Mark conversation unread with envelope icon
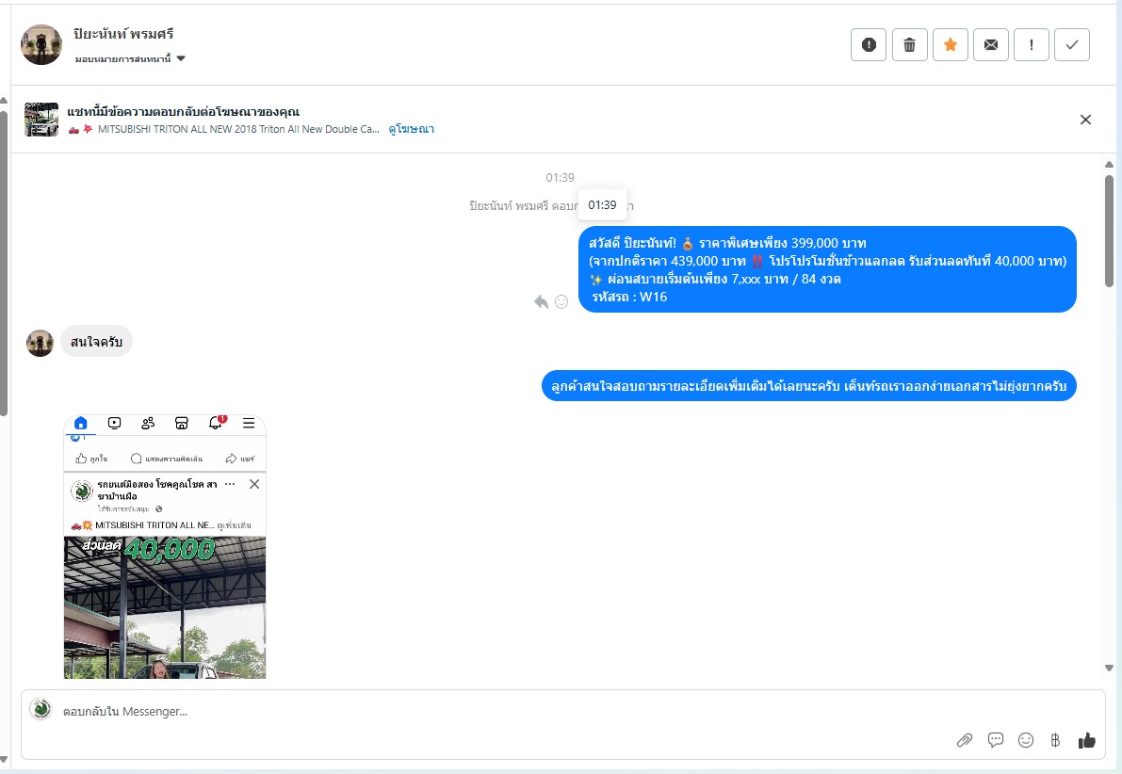The height and width of the screenshot is (774, 1122). coord(991,45)
